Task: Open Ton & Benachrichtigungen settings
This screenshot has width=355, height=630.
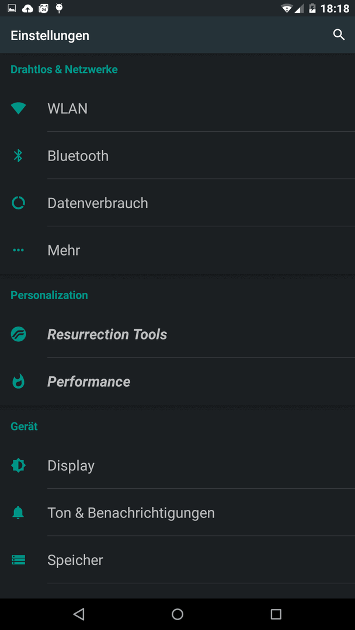Action: [x=178, y=513]
